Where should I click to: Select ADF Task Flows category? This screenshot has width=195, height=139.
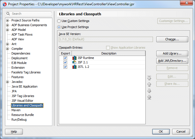point(22,34)
